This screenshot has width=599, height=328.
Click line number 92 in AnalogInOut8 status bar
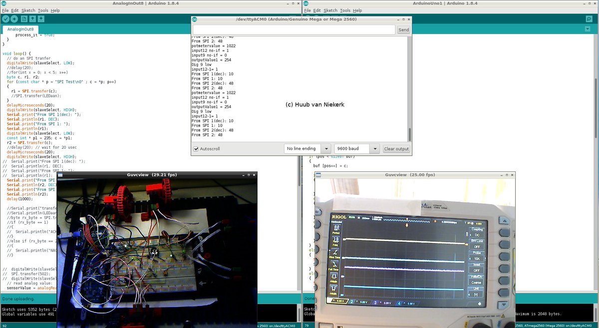4,326
